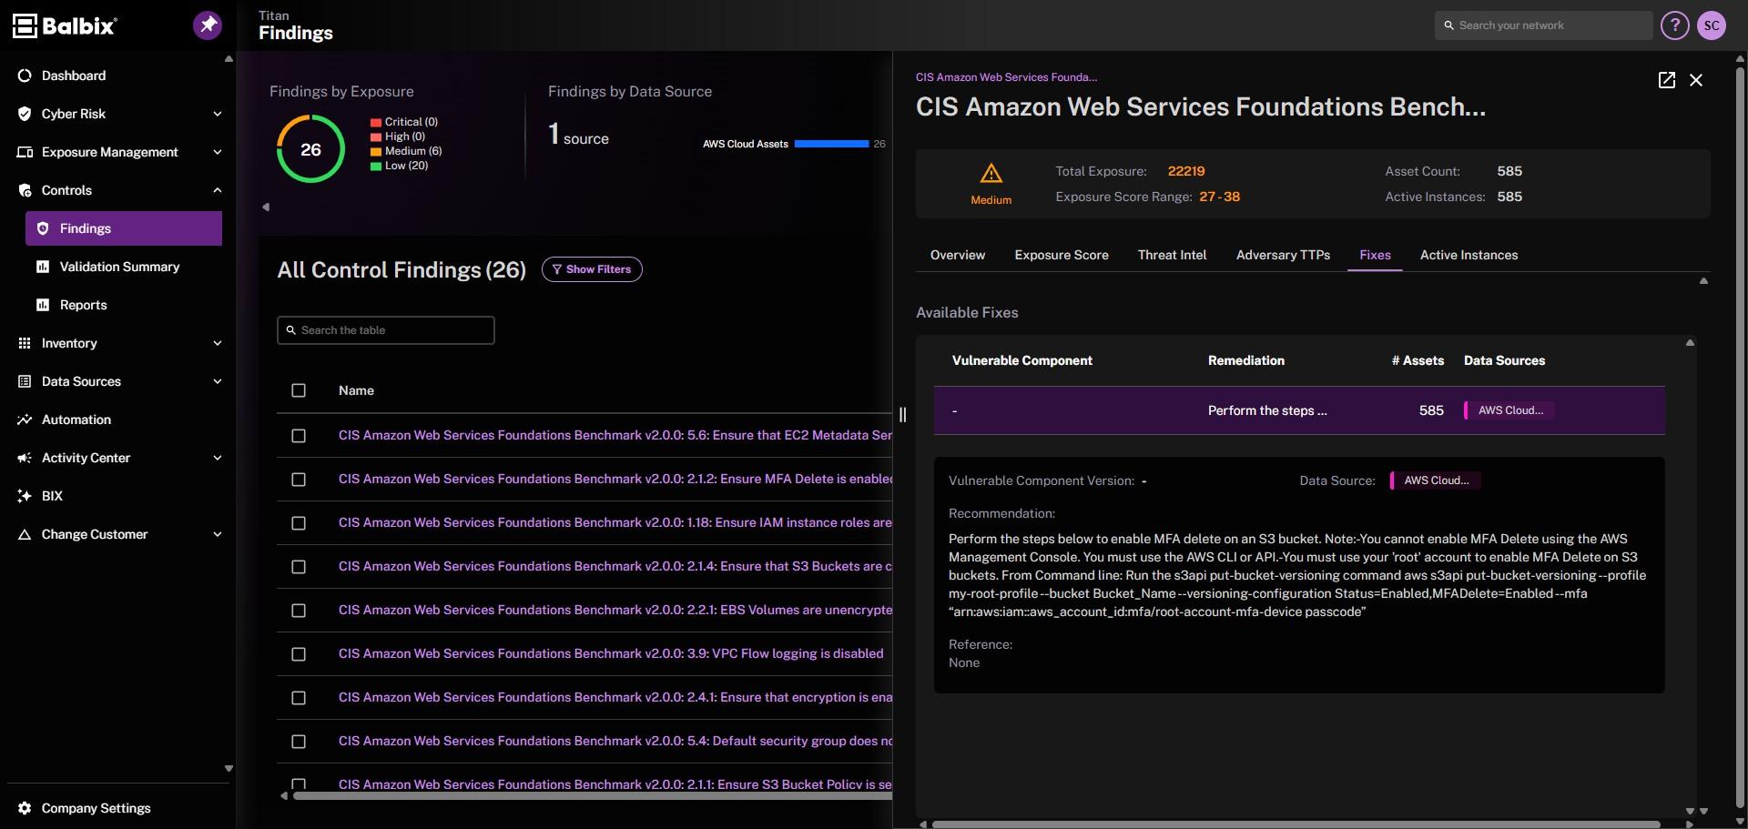Screen dimensions: 1748x829
Task: Collapse the expanded fix row
Action: point(1299,410)
